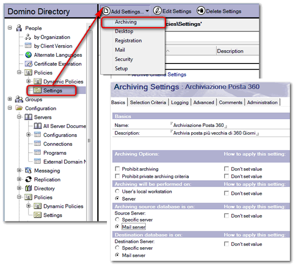This screenshot has height=269, width=300.
Task: Open the Add Settings dropdown arrow
Action: [147, 11]
